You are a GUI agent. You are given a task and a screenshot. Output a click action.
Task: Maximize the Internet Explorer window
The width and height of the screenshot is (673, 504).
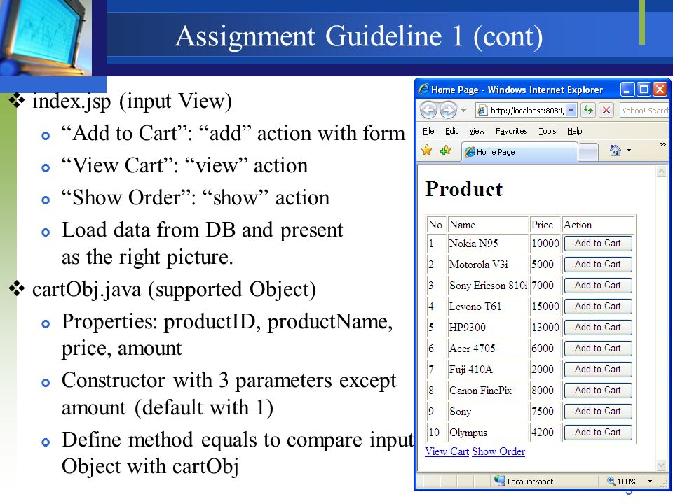pyautogui.click(x=644, y=90)
